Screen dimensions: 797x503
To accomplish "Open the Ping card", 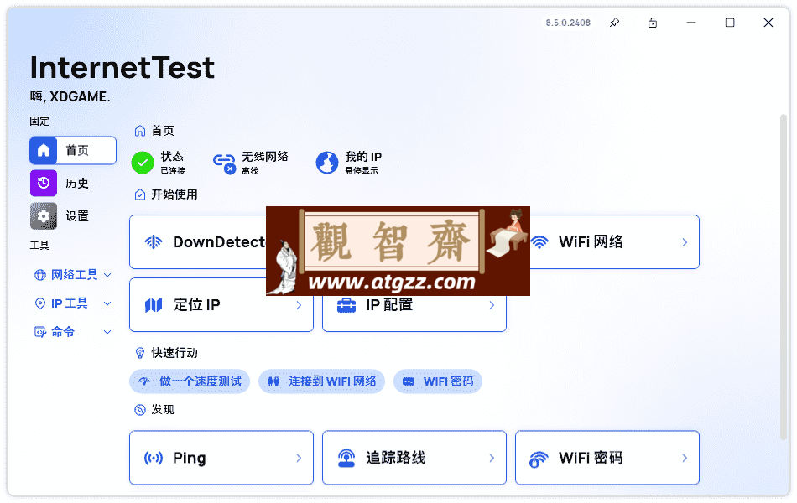I will pyautogui.click(x=221, y=458).
